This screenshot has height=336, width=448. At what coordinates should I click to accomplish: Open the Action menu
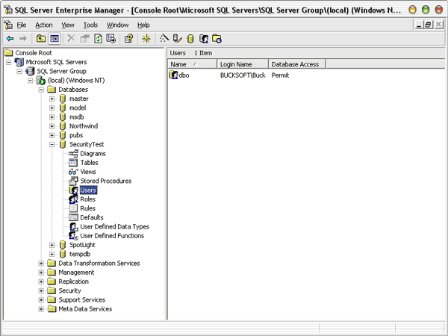pyautogui.click(x=43, y=25)
